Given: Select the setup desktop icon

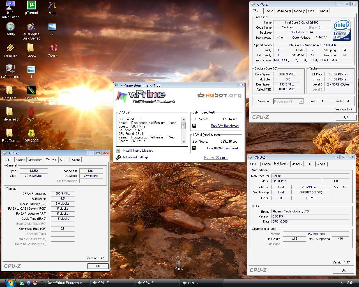Looking at the screenshot, I should [10, 29].
